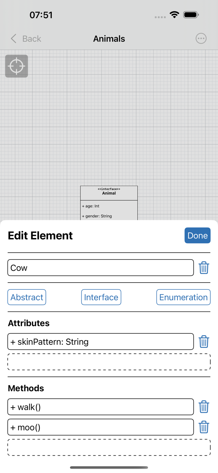Center the diagram using the crosshair icon
The height and width of the screenshot is (473, 218).
16,66
